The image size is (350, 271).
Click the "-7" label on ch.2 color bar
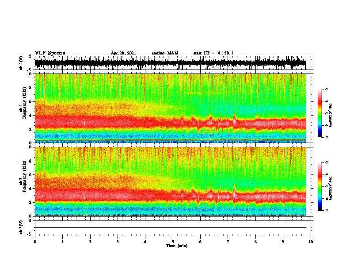(326, 210)
